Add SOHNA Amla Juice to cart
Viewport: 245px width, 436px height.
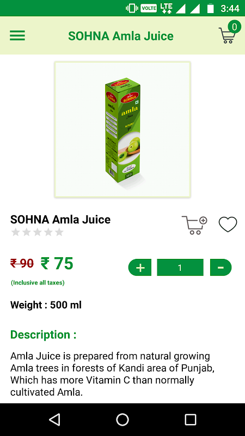194,225
